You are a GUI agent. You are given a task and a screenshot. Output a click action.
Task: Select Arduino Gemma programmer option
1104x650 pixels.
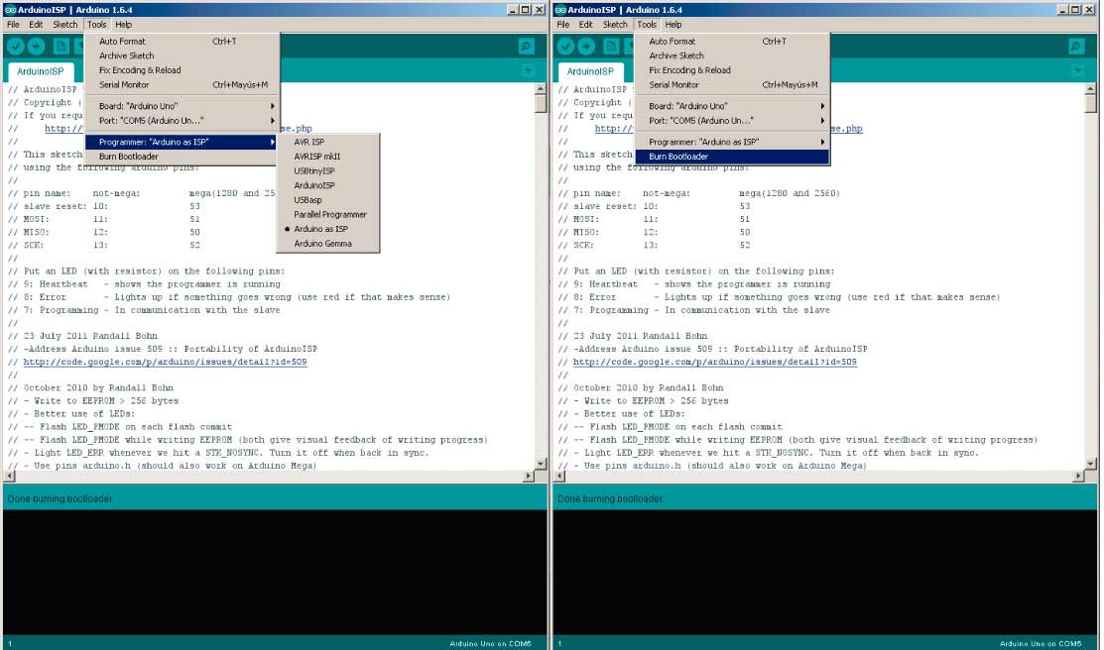328,244
